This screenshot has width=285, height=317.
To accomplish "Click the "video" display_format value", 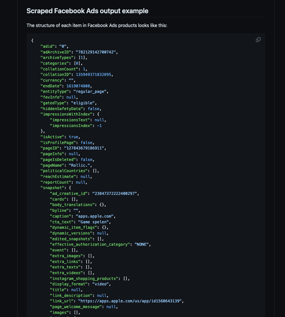I will click(x=101, y=284).
